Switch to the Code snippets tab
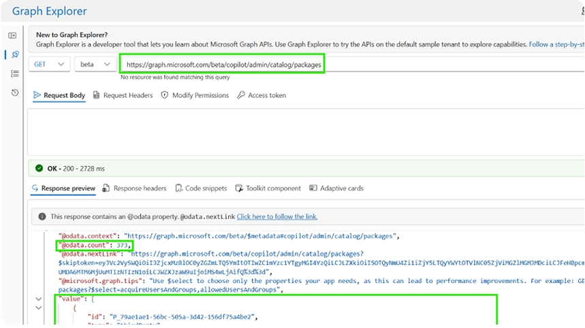The image size is (585, 328). [201, 188]
